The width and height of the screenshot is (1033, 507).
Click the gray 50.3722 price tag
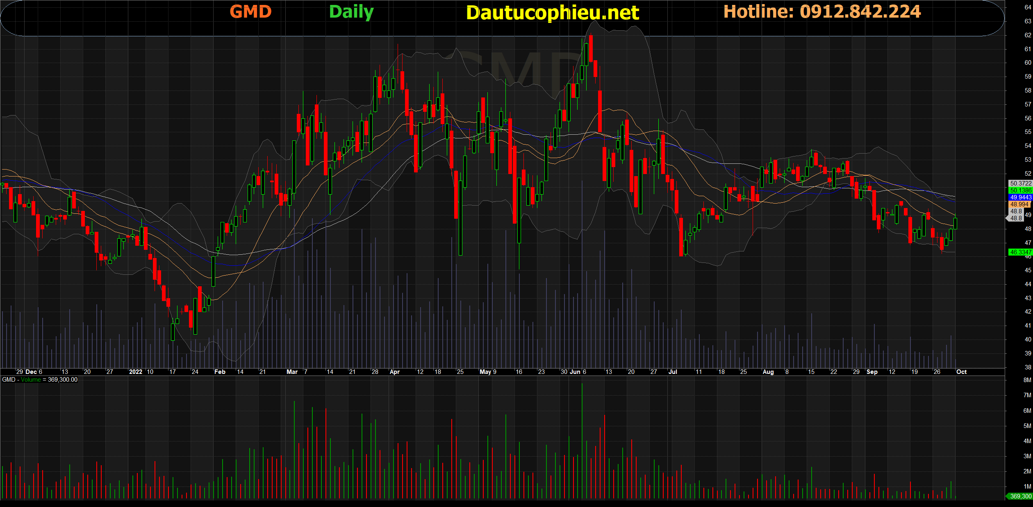tap(1020, 183)
